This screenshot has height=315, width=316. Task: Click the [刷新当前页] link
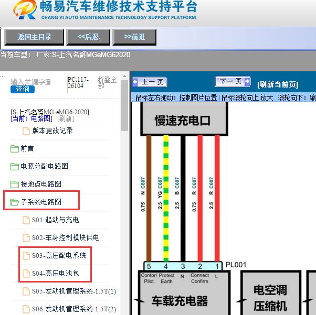coord(278,84)
